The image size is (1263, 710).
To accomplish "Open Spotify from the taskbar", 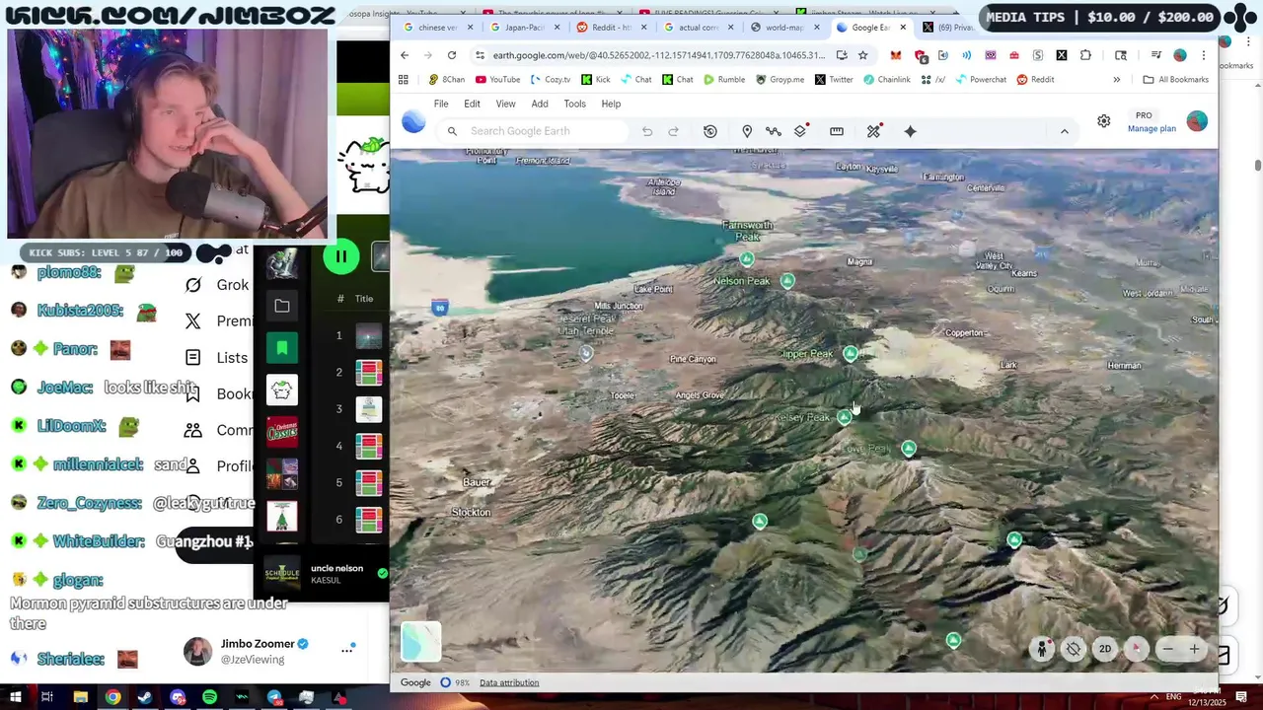I will click(209, 697).
